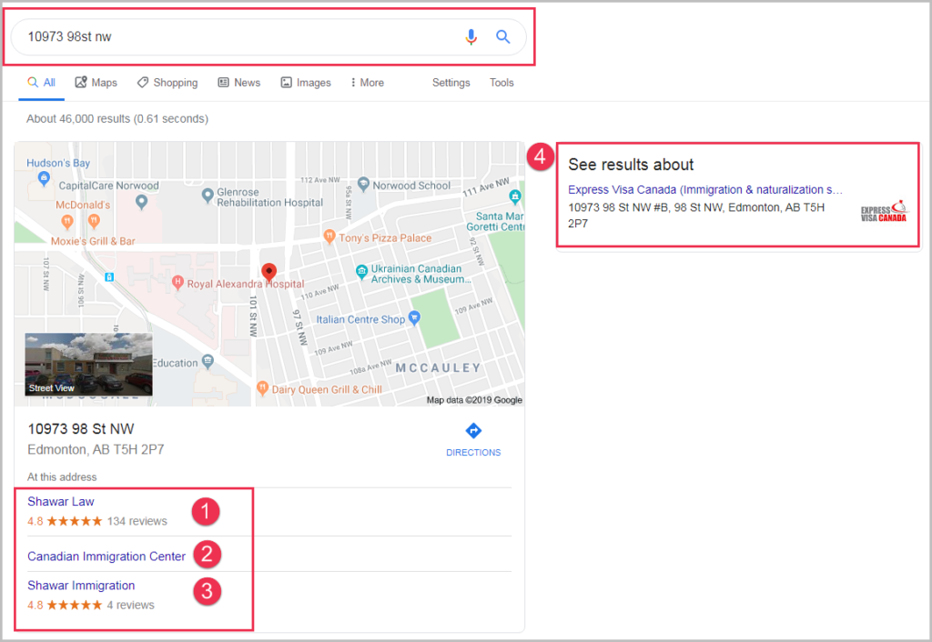Image resolution: width=932 pixels, height=642 pixels.
Task: Open the Settings menu
Action: [451, 83]
